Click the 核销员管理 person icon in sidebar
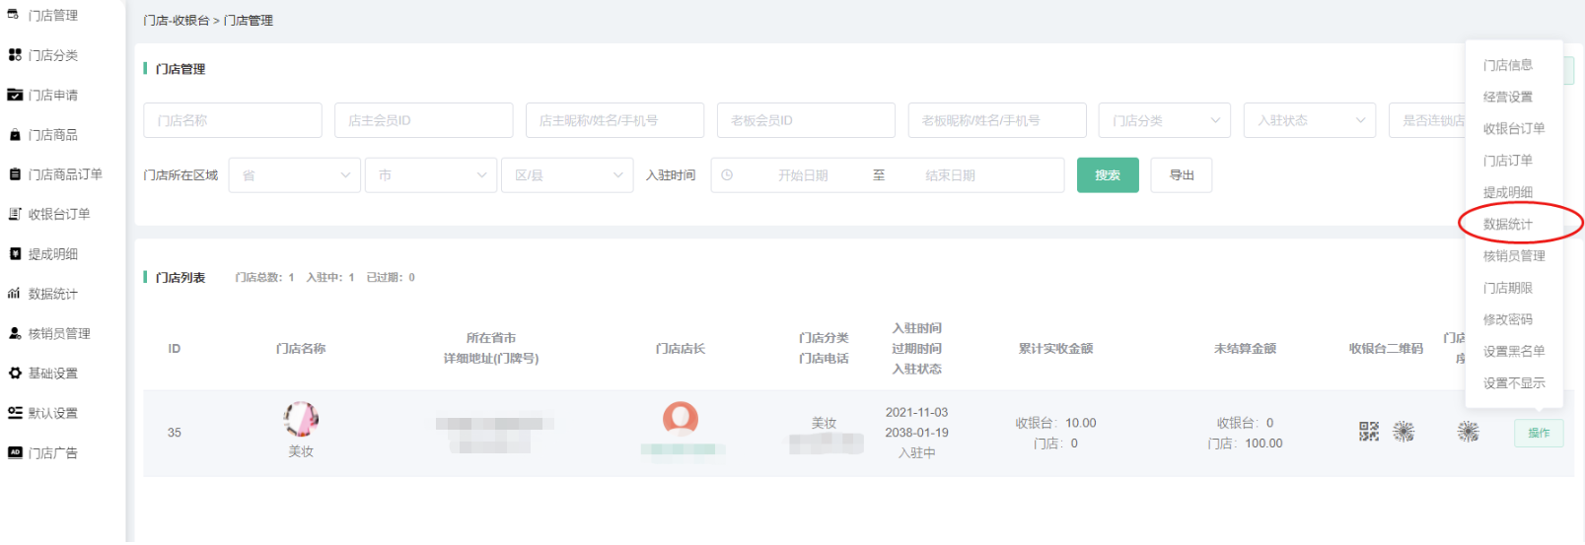This screenshot has height=545, width=1585. tap(15, 333)
